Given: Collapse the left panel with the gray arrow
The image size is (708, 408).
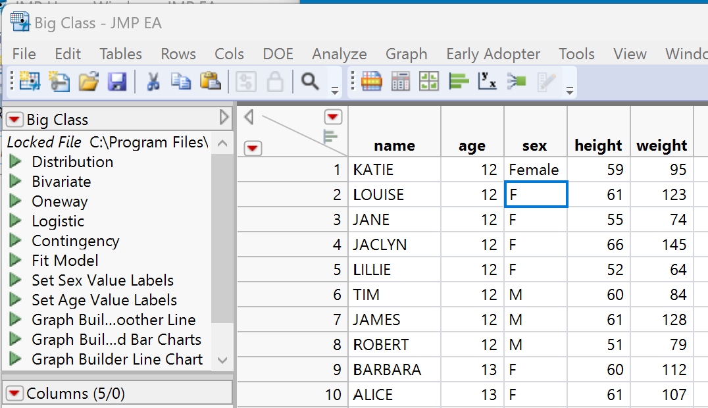Looking at the screenshot, I should click(x=224, y=118).
